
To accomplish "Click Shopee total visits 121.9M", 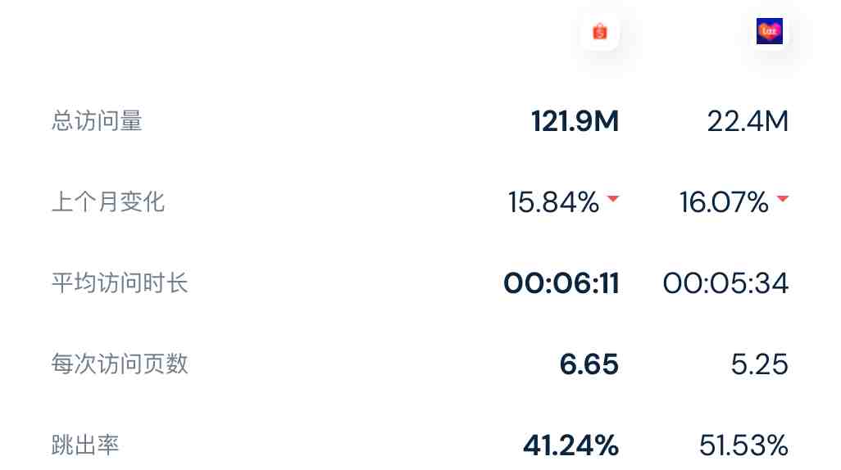I will coord(575,121).
